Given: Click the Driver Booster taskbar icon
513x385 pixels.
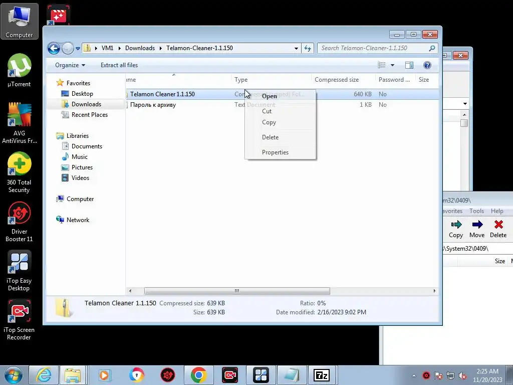Looking at the screenshot, I should (x=167, y=375).
